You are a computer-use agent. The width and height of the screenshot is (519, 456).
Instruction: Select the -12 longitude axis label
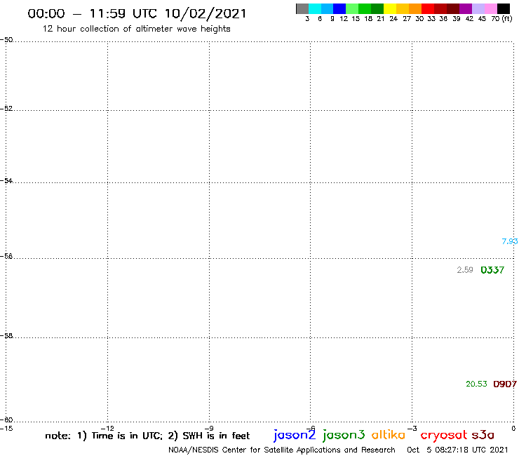coord(107,428)
